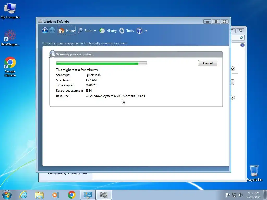Screen dimensions: 267x200
Task: Click the Quick scan type text
Action: tap(93, 75)
